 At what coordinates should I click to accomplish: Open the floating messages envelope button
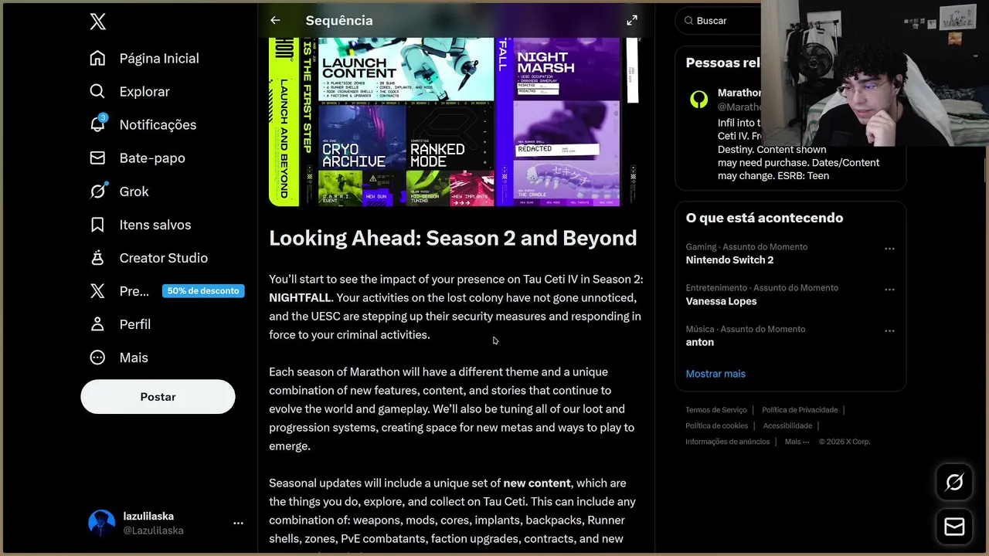click(954, 527)
